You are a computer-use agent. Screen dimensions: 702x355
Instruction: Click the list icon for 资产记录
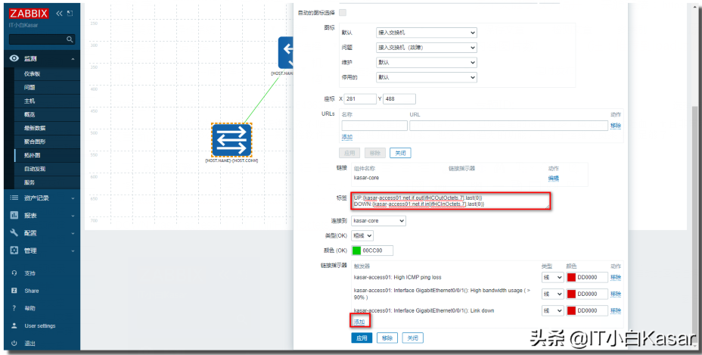(14, 198)
